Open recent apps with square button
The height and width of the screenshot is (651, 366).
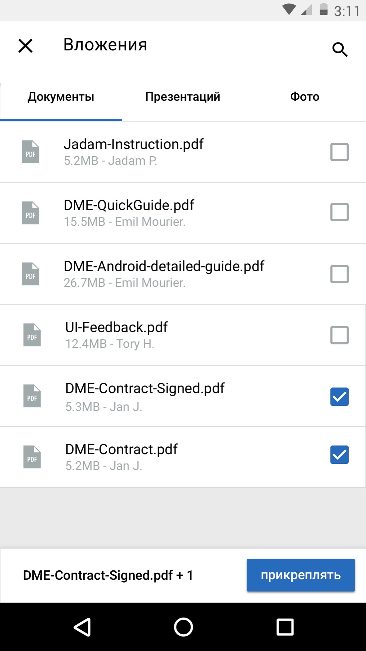pos(285,627)
